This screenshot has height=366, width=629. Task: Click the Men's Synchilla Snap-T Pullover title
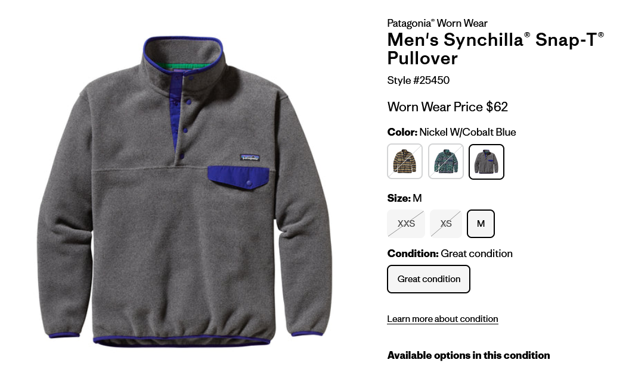[x=495, y=49]
